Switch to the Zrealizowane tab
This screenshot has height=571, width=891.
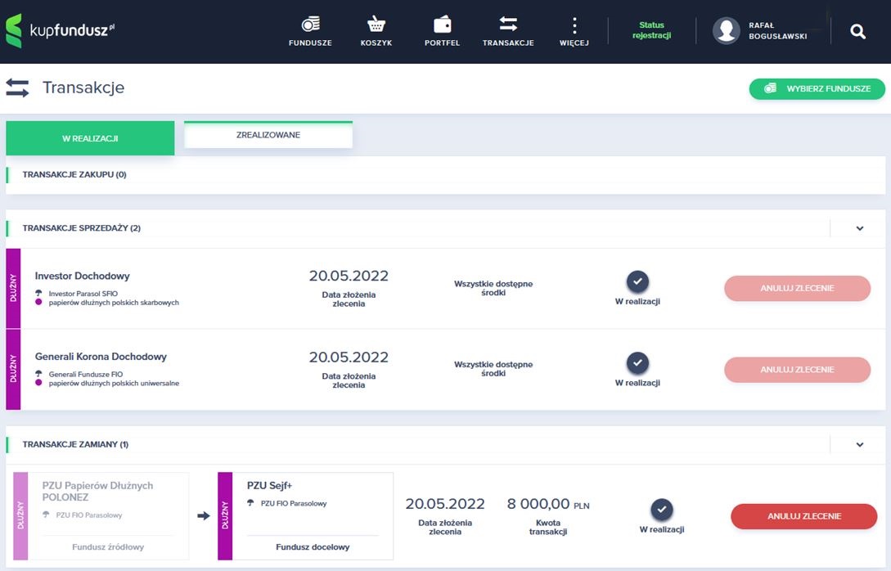pos(268,135)
